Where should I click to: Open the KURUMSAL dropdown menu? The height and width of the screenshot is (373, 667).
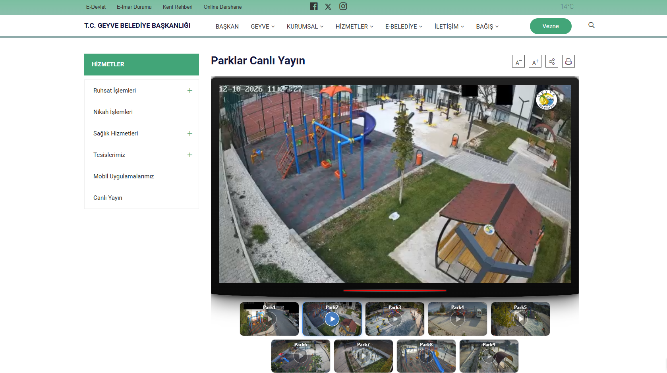point(305,27)
